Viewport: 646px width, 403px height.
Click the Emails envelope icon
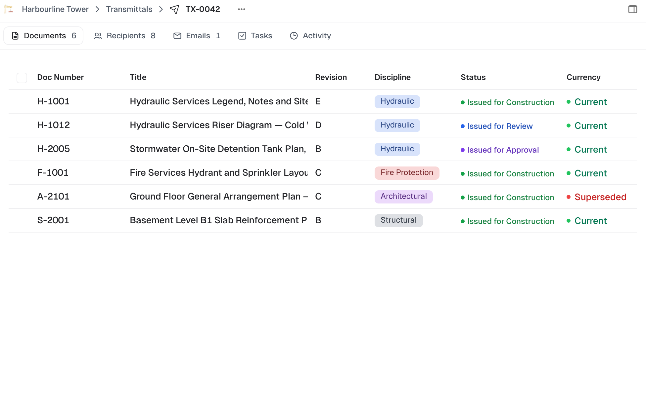pos(177,36)
